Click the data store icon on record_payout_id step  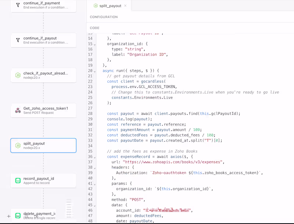click(18, 181)
